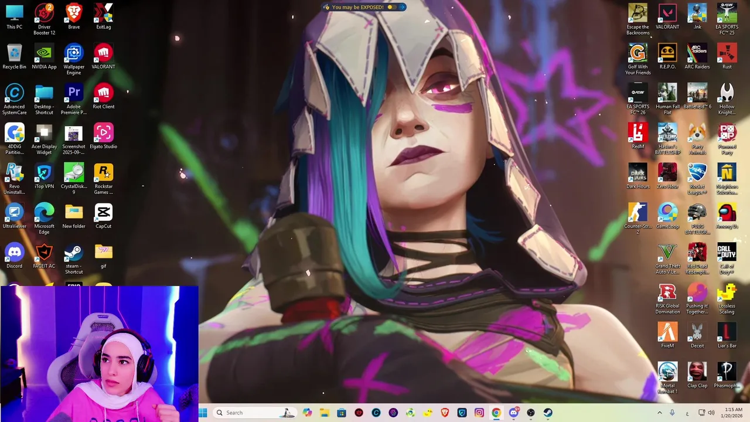Select the Clap Clap game icon
The image size is (750, 422).
(x=697, y=376)
